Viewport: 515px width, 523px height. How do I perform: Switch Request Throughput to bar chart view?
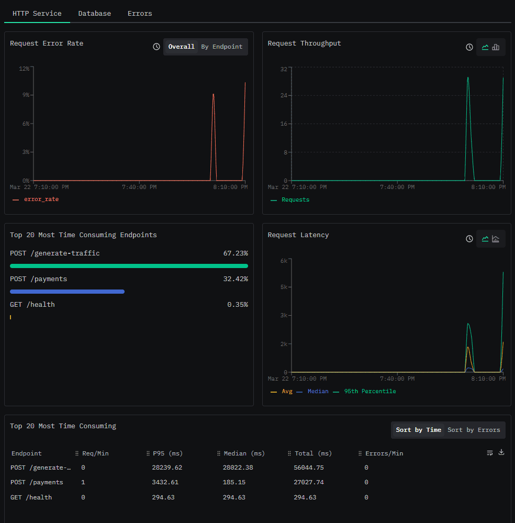point(496,47)
